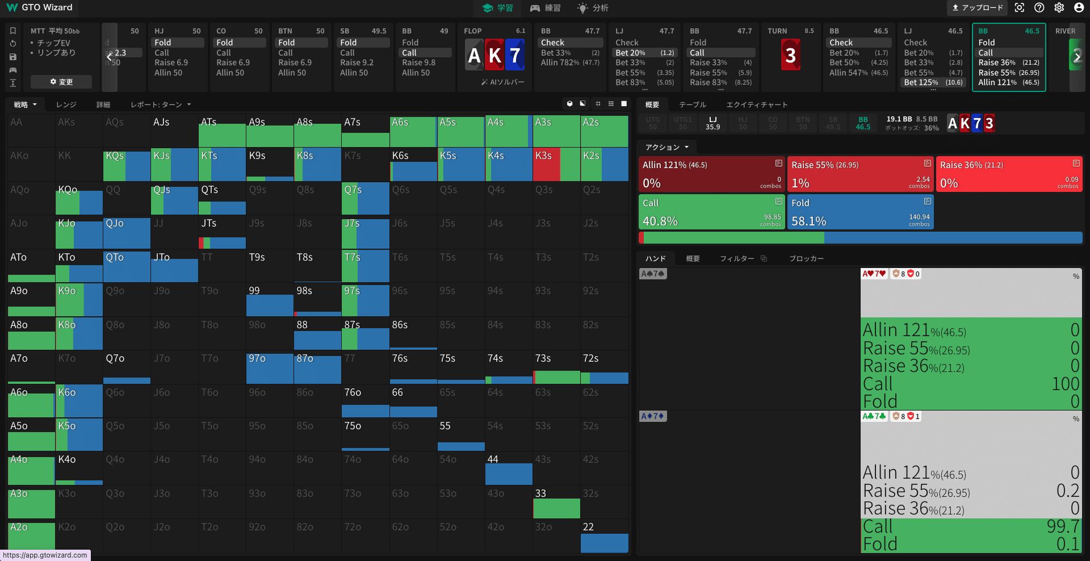Select Call 40.8% action card

(x=712, y=212)
